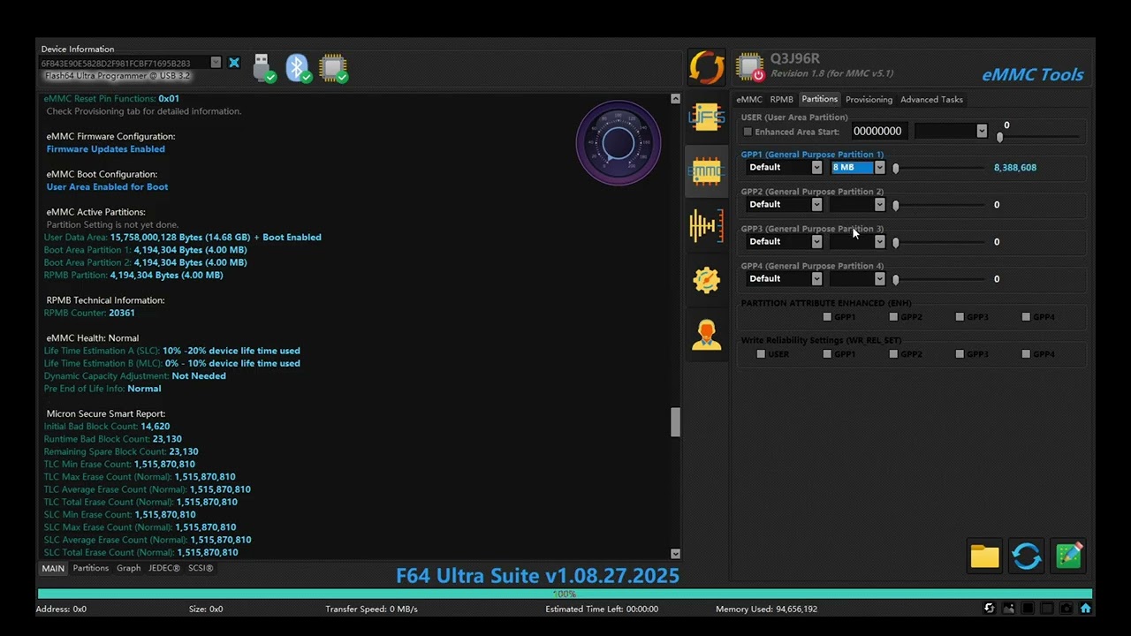Check write reliability GPP4 checkbox
This screenshot has height=636, width=1131.
tap(1026, 353)
